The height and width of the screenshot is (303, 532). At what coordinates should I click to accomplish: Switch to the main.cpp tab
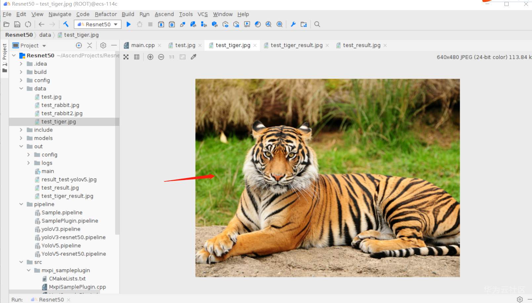pos(143,45)
